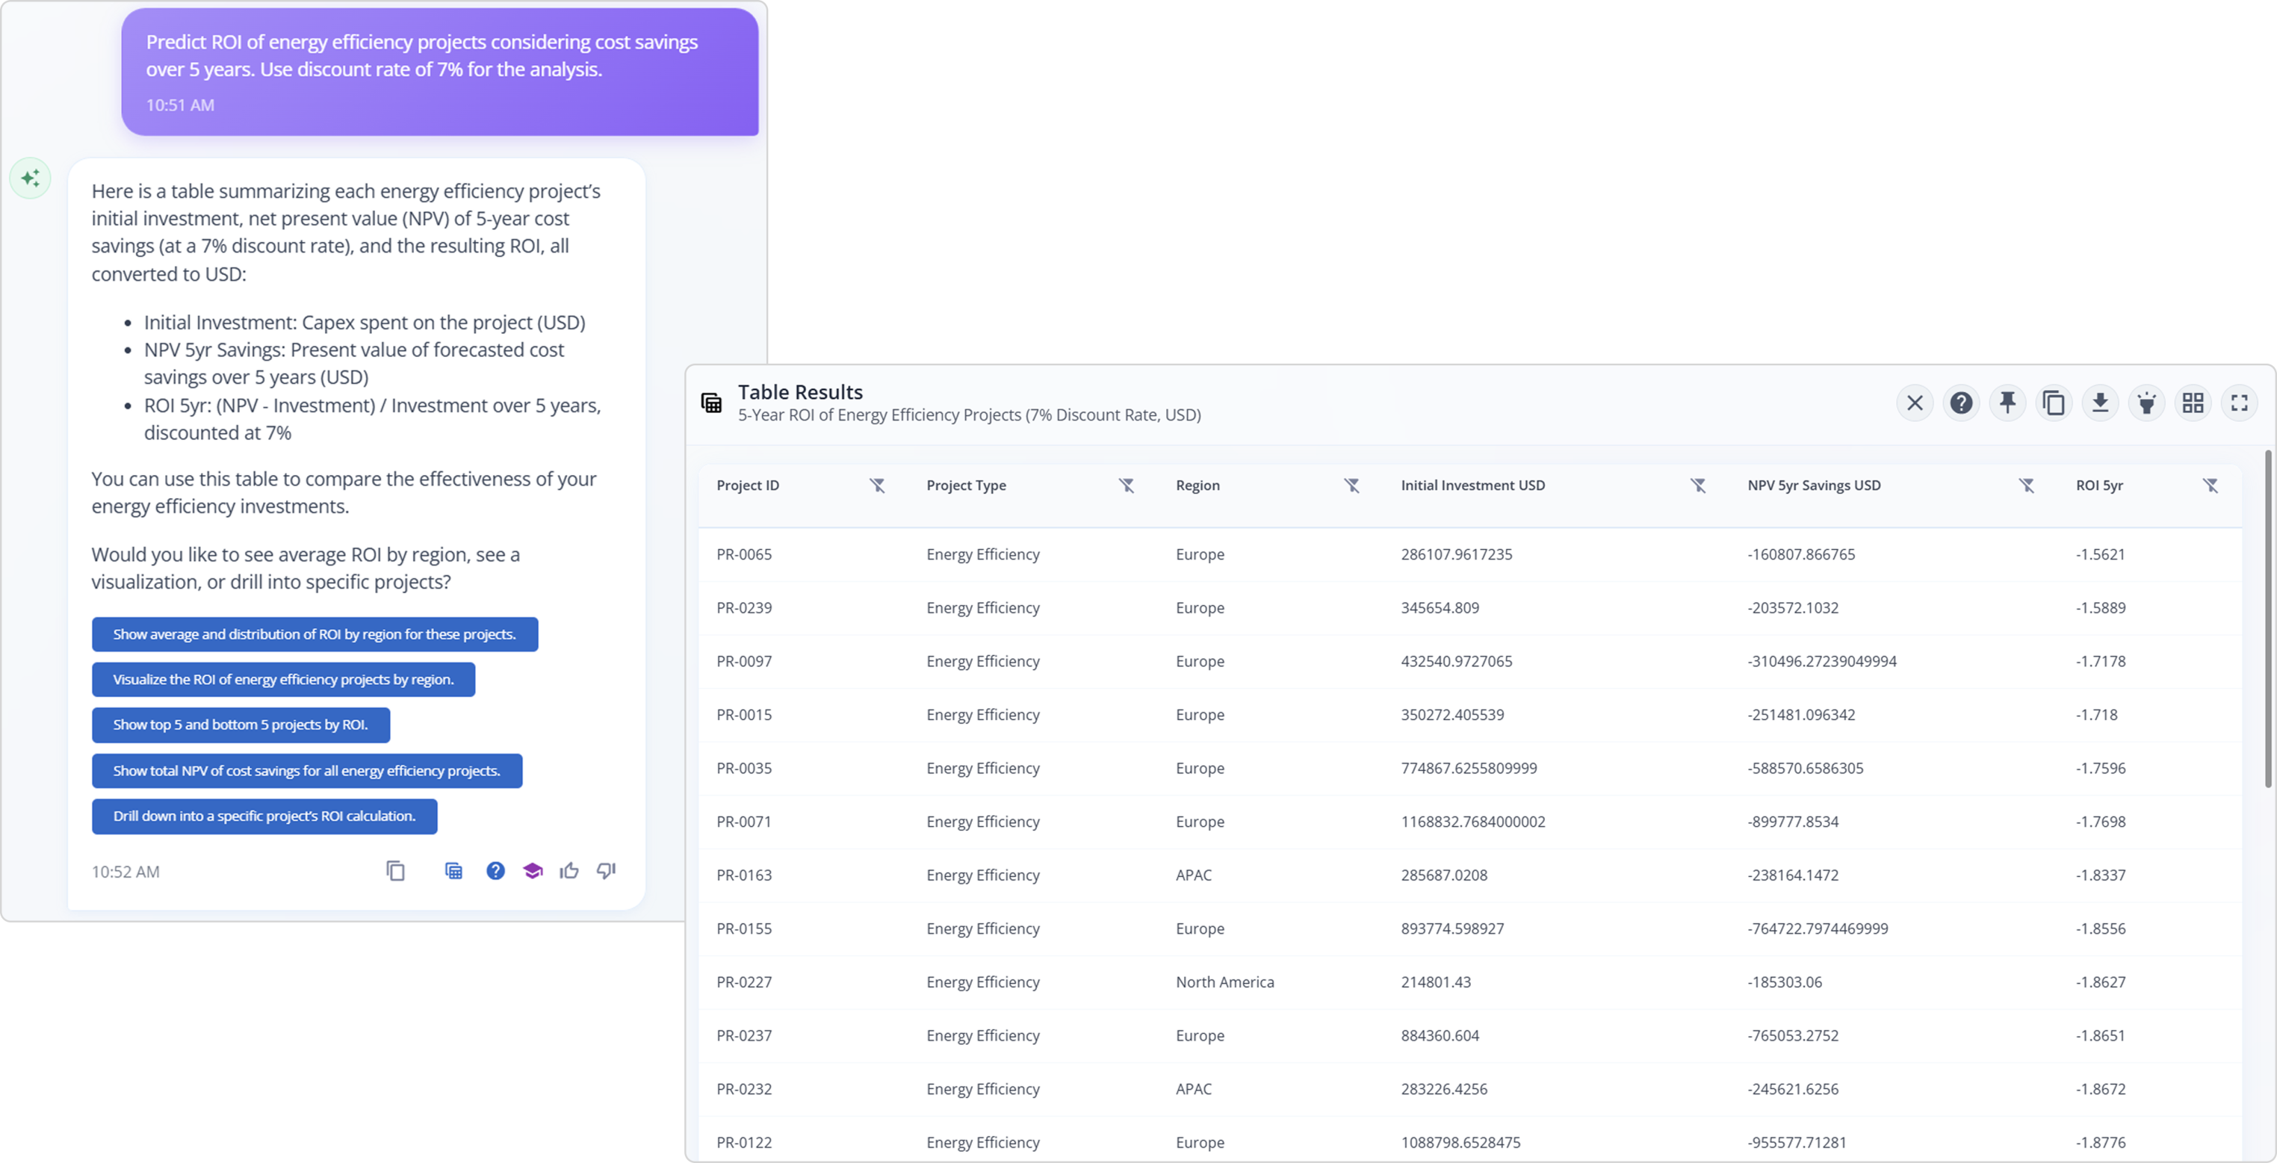Click the graduation cap learn icon
The height and width of the screenshot is (1163, 2277).
532,872
